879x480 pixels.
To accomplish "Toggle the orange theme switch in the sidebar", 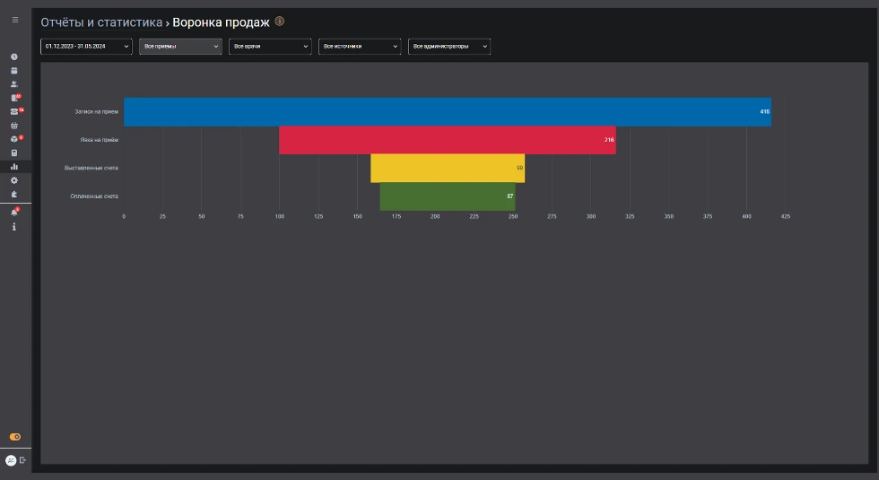I will click(15, 437).
